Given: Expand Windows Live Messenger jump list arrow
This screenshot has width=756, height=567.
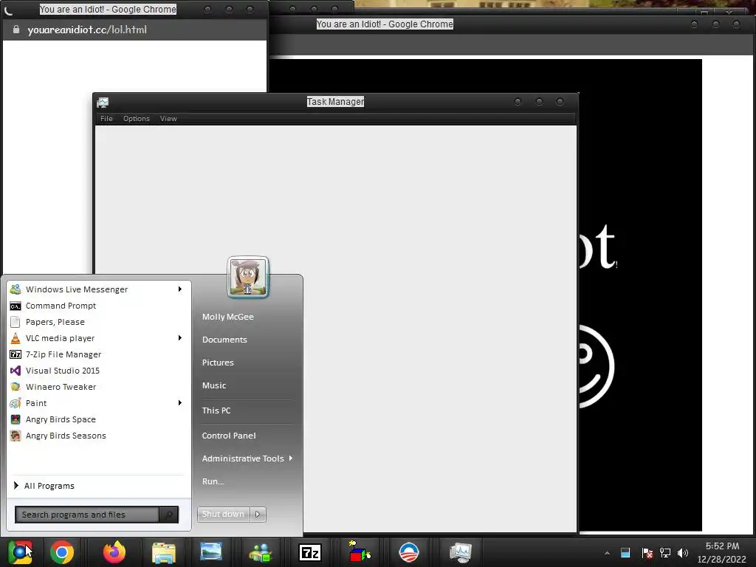Looking at the screenshot, I should [180, 289].
